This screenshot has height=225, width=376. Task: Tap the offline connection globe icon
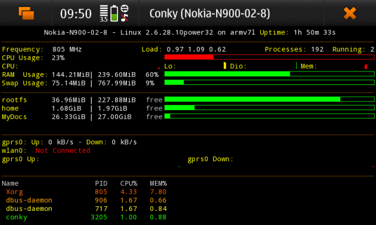[x=125, y=8]
